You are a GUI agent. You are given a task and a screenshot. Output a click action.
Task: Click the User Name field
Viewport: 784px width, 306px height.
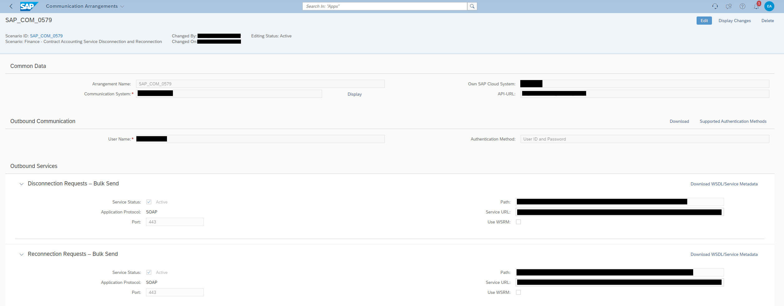260,139
